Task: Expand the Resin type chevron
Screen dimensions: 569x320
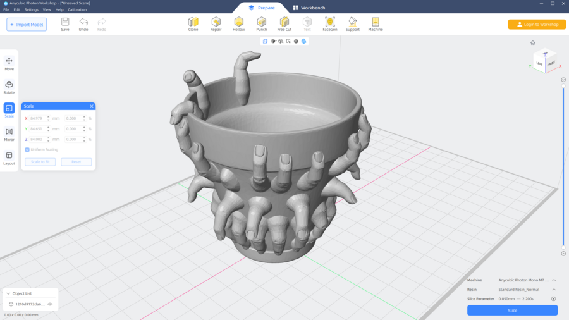Action: coord(554,290)
